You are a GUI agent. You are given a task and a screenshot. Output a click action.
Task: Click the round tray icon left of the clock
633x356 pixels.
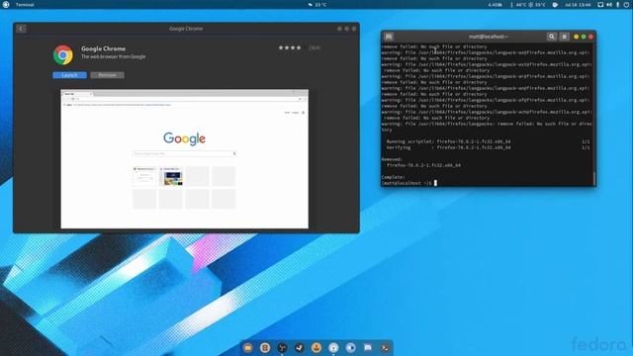click(555, 4)
